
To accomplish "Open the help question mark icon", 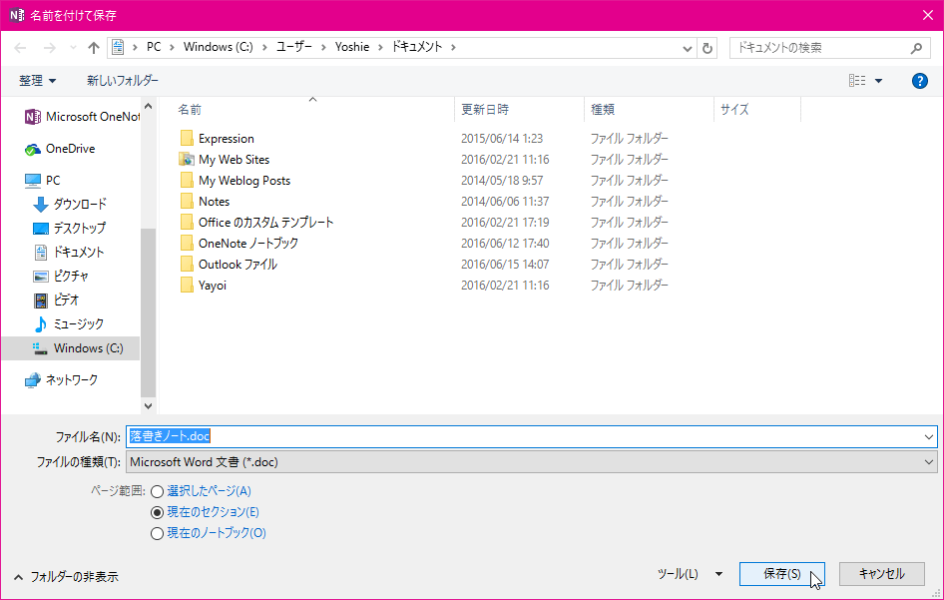I will (919, 81).
